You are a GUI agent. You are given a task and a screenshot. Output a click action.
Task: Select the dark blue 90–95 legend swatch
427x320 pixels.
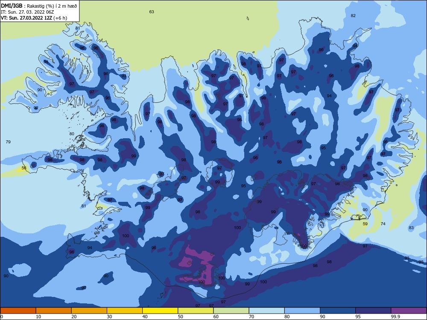tap(338, 311)
